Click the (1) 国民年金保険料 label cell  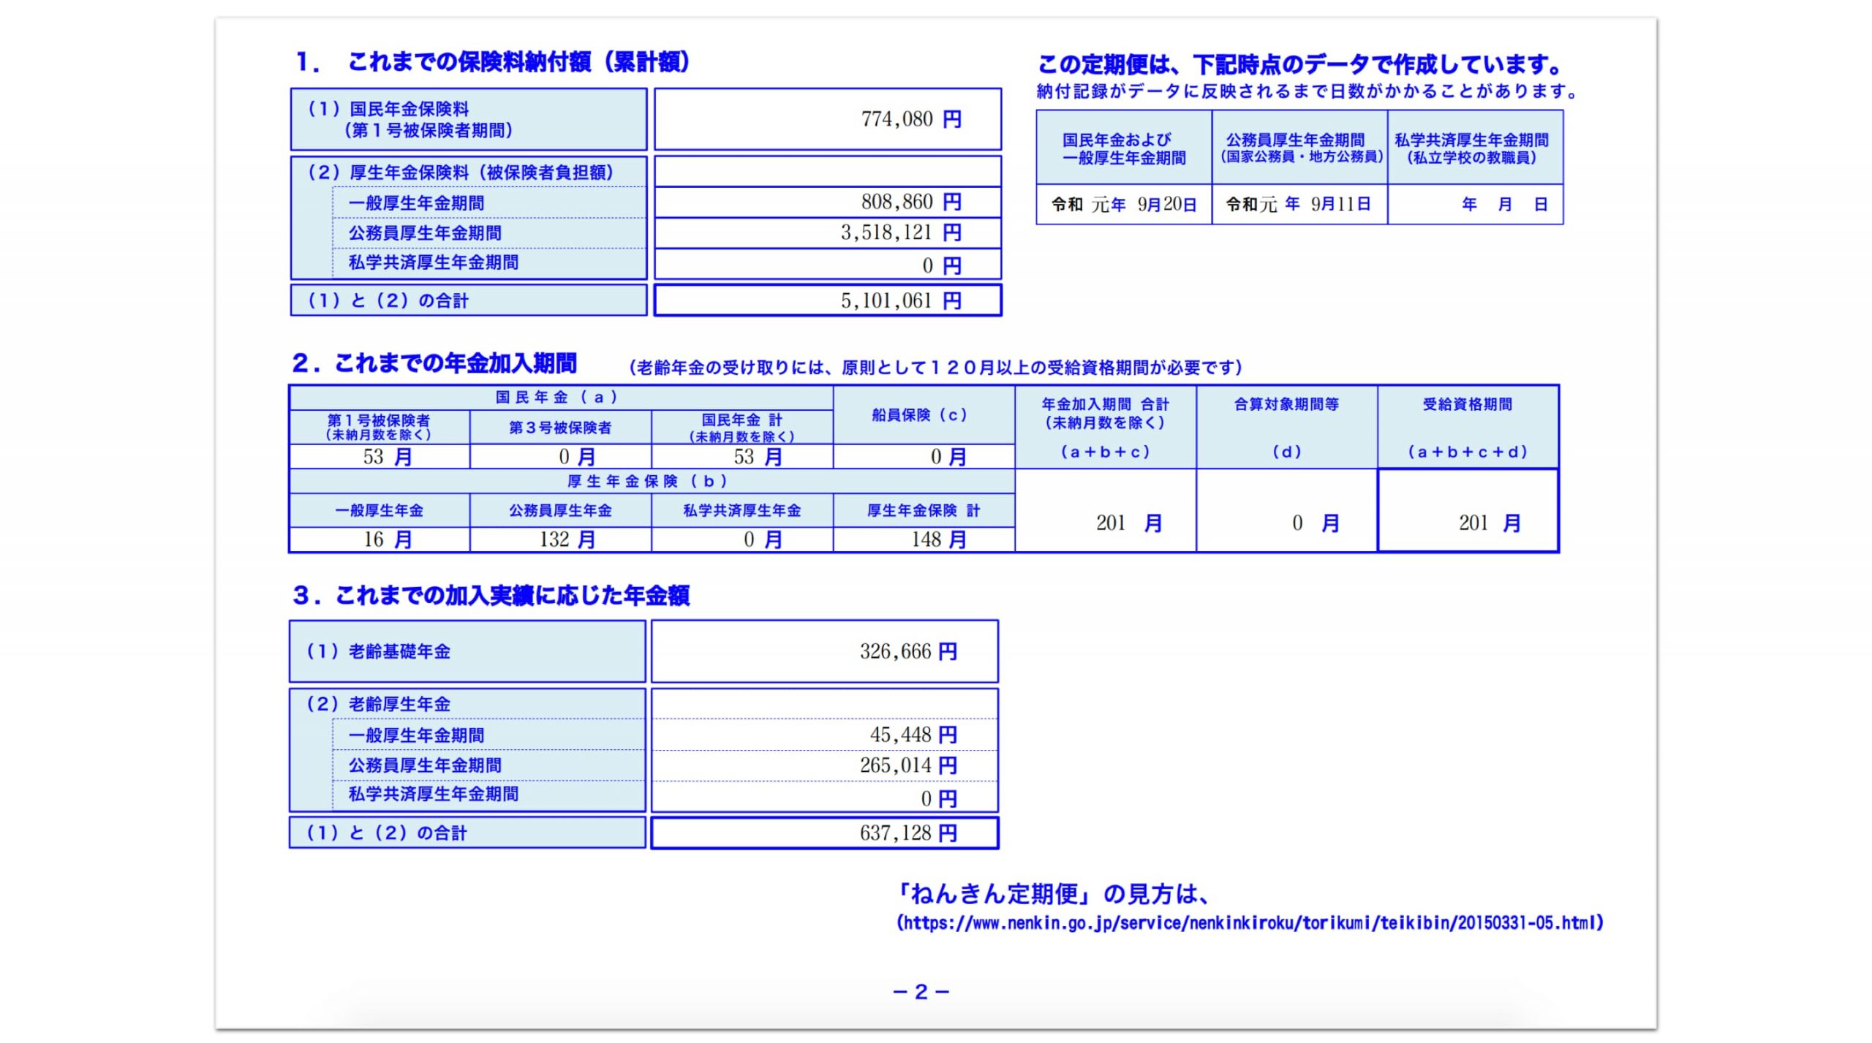click(469, 119)
